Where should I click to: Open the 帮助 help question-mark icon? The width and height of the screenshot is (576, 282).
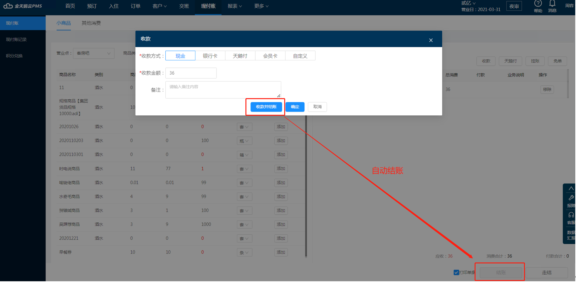pos(538,4)
